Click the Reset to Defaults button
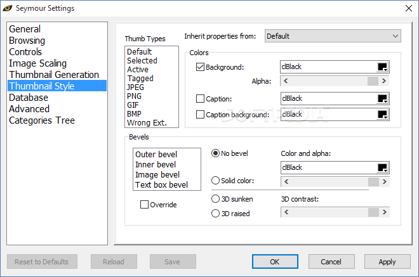 click(42, 262)
